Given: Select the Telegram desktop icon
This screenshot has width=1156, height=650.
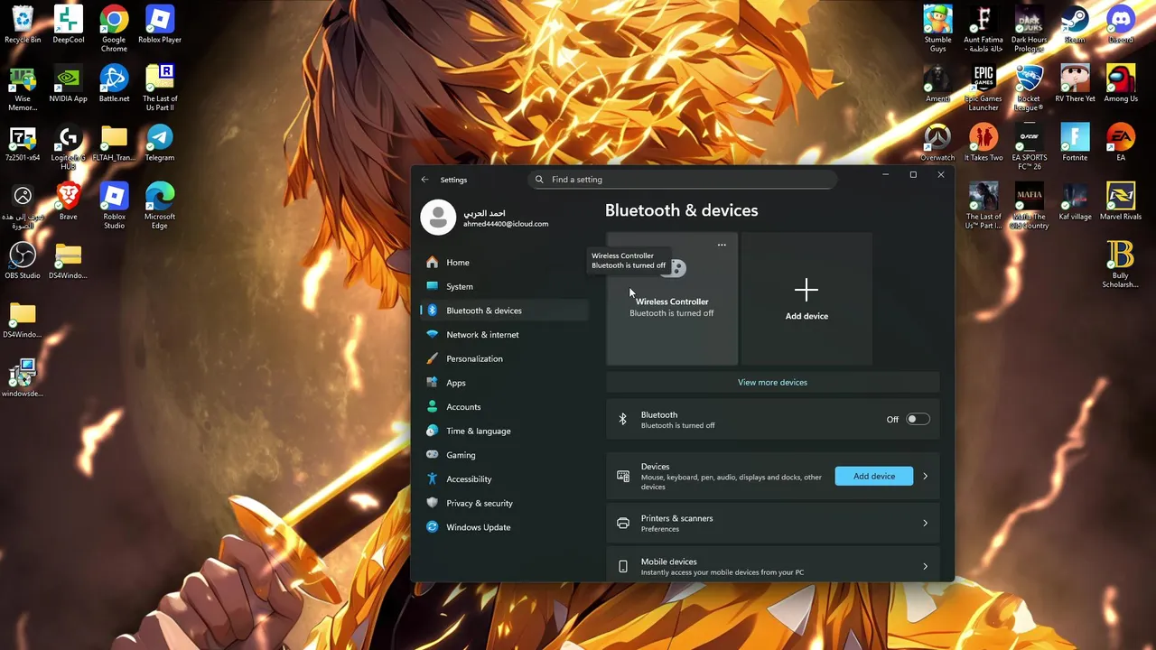Looking at the screenshot, I should click(x=160, y=143).
